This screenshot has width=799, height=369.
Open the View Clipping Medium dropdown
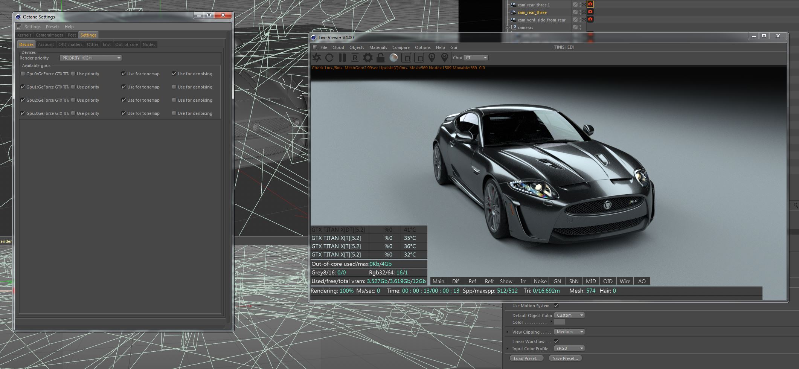click(569, 332)
